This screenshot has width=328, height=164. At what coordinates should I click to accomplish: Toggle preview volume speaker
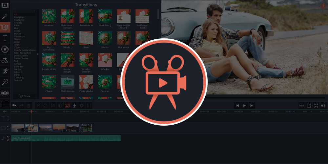coord(323,106)
